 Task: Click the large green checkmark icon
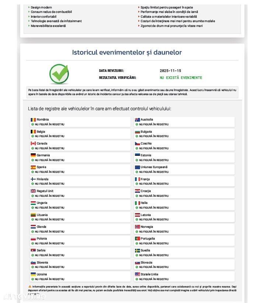pyautogui.click(x=59, y=74)
